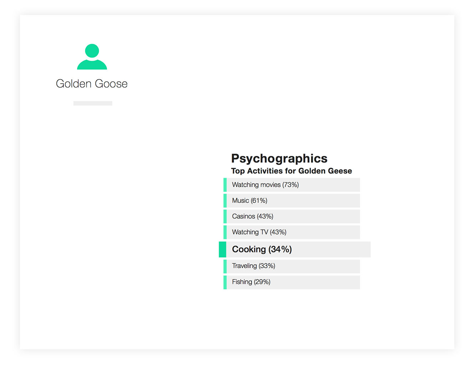Screen dimensions: 475x365
Task: Select the Music (61%) row
Action: pos(292,201)
